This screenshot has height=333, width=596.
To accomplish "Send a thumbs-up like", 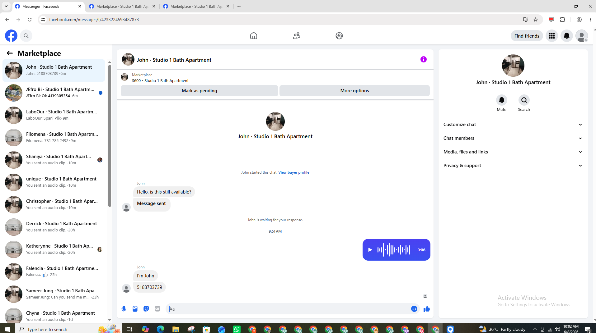I will (x=427, y=309).
